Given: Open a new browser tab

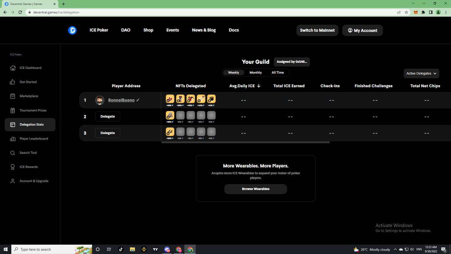Looking at the screenshot, I should coord(63,4).
